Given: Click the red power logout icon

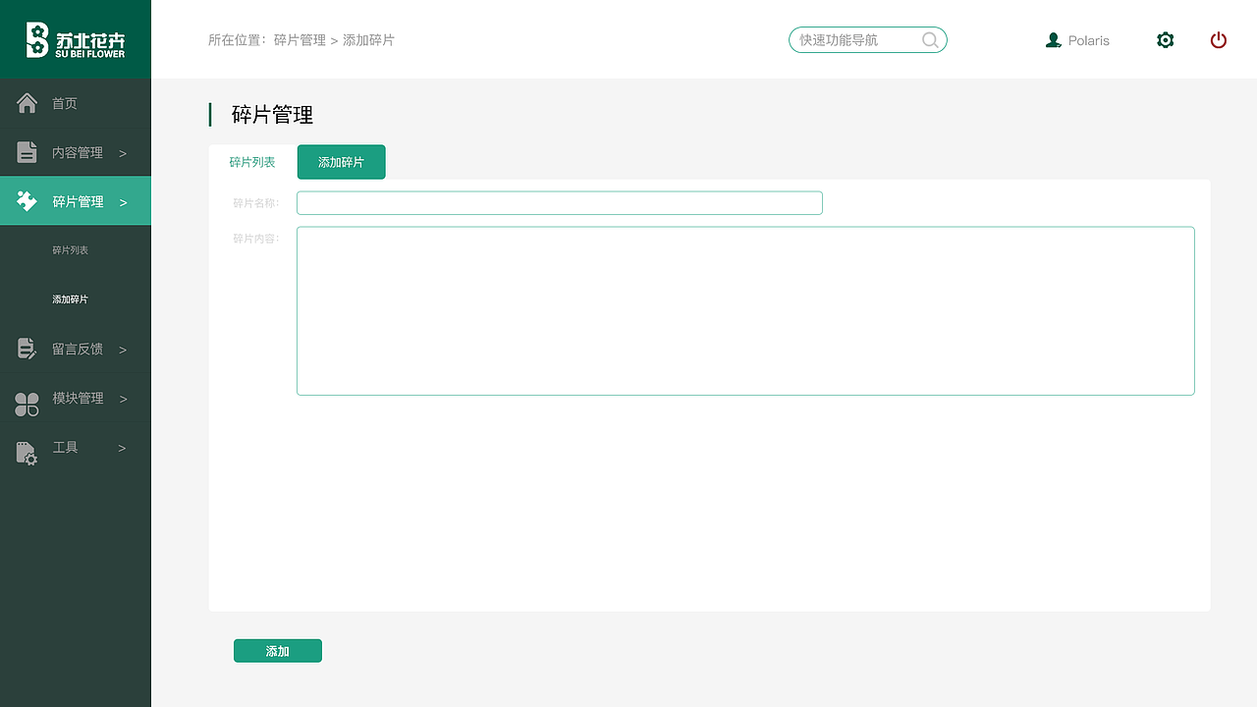Looking at the screenshot, I should (1219, 40).
